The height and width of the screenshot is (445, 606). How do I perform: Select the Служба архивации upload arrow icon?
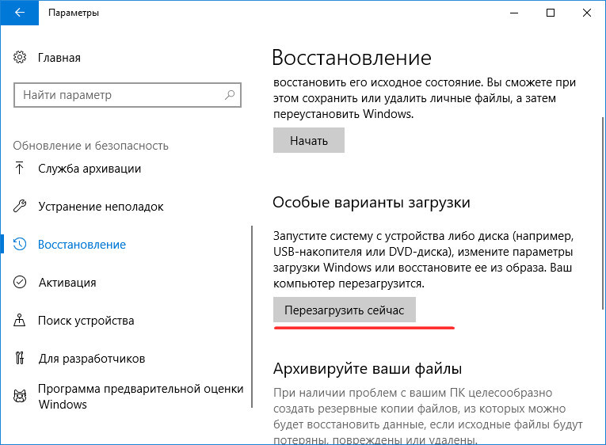19,168
